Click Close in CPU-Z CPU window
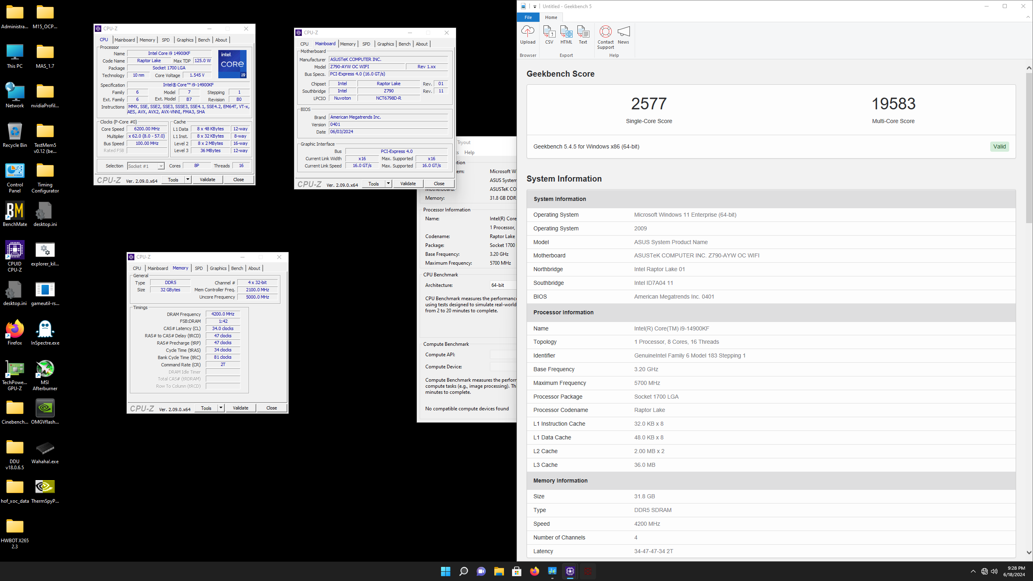 (238, 180)
